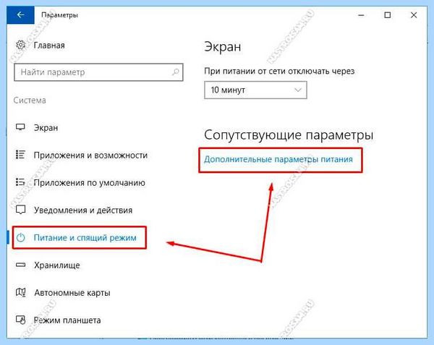Click the Автономные карты map icon
434x345 pixels.
tap(20, 292)
